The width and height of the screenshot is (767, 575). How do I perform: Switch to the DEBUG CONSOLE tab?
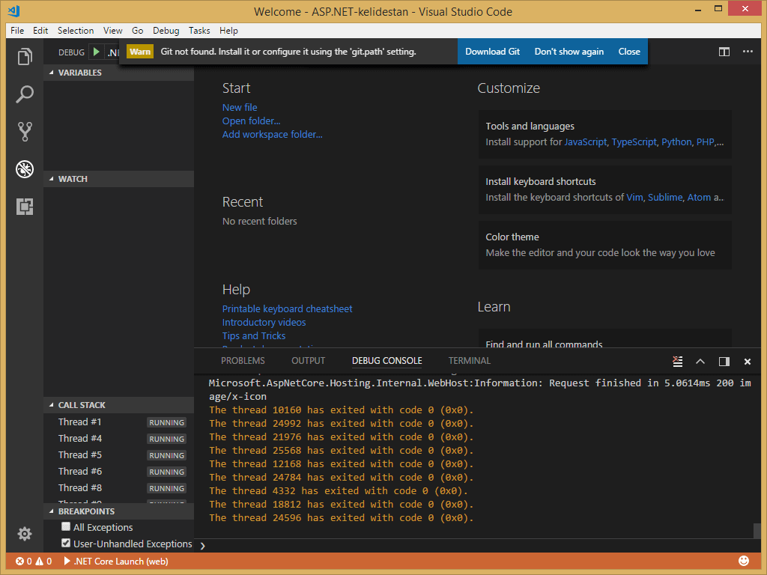click(x=387, y=361)
